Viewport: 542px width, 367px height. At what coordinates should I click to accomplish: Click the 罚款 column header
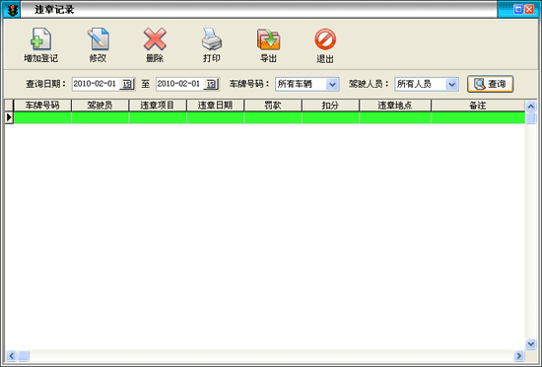click(x=273, y=106)
